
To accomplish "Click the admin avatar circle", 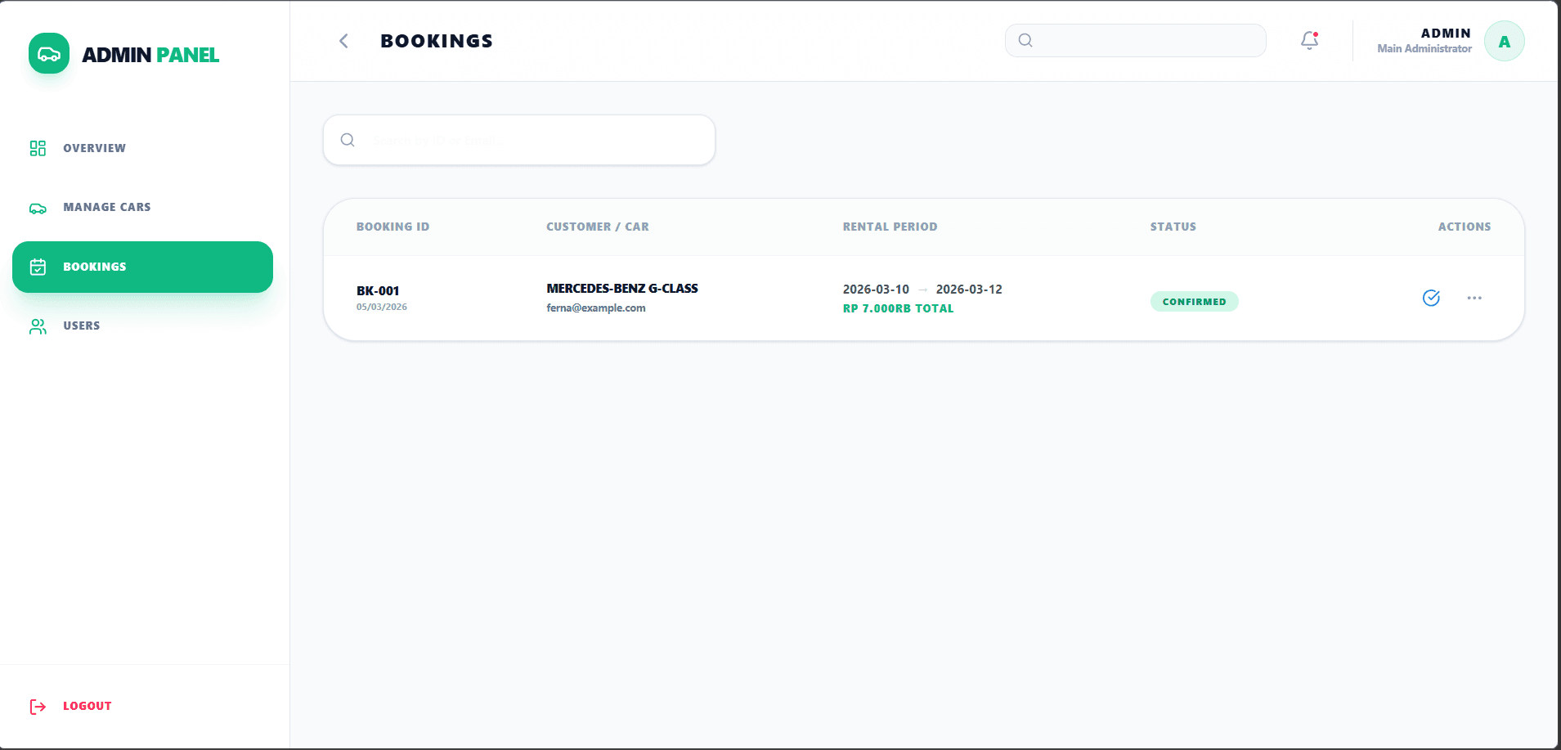I will click(1504, 42).
